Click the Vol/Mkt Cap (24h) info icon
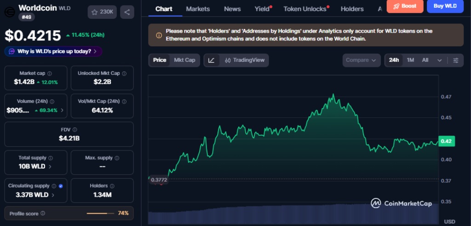The height and width of the screenshot is (226, 471). 124,101
